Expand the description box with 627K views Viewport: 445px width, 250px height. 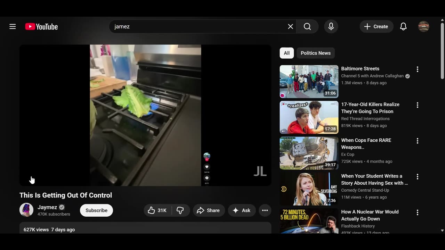(x=145, y=228)
